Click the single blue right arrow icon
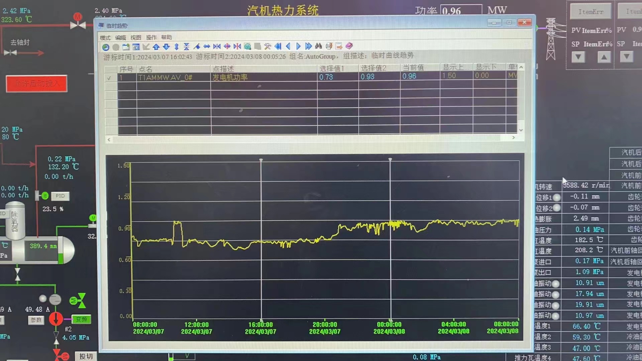 tap(298, 46)
